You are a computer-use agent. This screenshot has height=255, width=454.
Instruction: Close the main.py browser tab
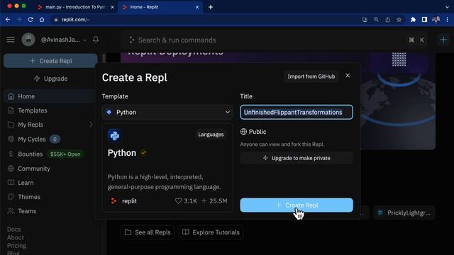[113, 7]
